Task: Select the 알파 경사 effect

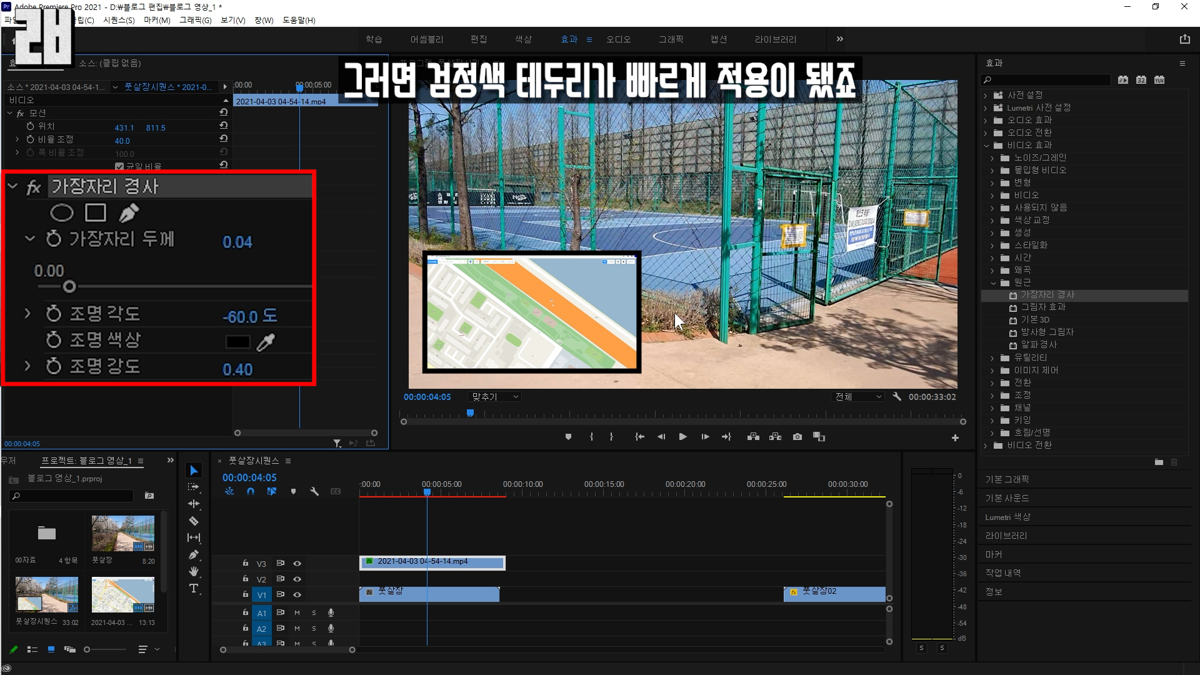Action: [x=1038, y=344]
